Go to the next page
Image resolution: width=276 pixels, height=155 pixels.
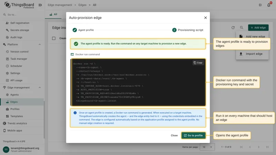(x=258, y=147)
